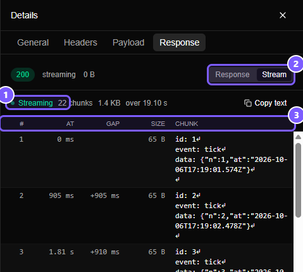303x272 pixels.
Task: Click 65 B size in row 2
Action: pos(156,195)
